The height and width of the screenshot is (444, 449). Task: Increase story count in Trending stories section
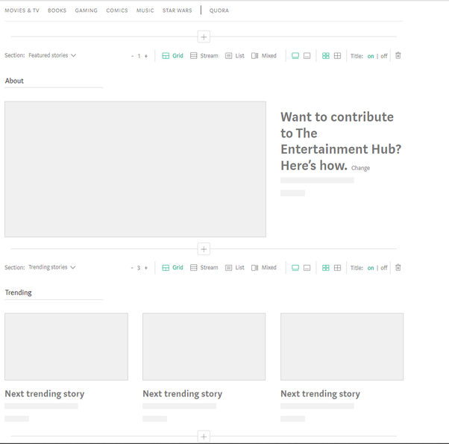pyautogui.click(x=145, y=268)
